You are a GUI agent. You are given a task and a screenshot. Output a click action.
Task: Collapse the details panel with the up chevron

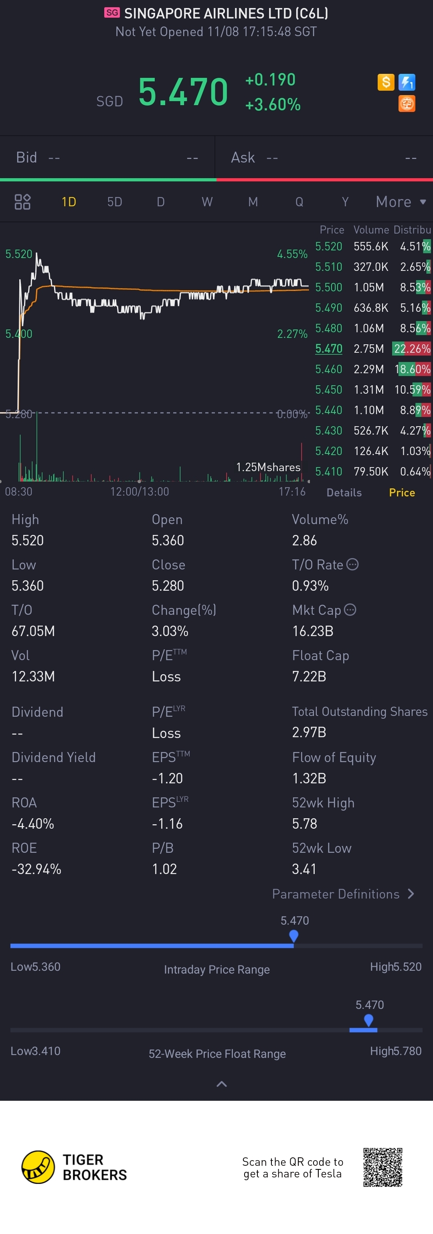(222, 1084)
